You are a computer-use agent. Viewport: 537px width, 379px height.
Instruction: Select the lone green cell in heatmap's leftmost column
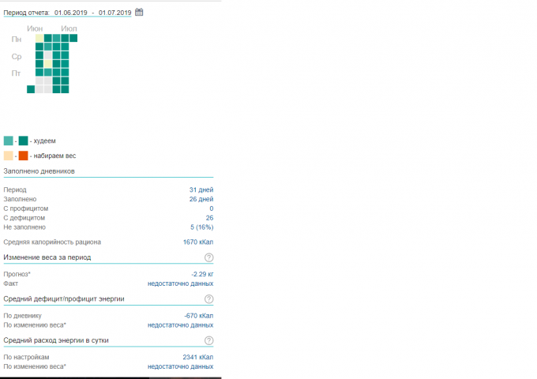(x=31, y=89)
